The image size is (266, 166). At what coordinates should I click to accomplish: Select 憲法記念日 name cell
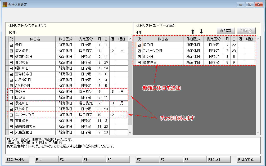pos(35,74)
